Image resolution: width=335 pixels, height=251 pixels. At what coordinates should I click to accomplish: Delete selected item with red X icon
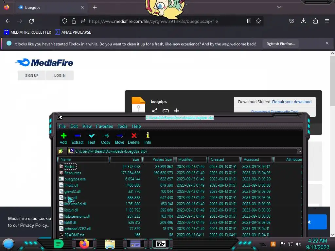[x=134, y=139]
